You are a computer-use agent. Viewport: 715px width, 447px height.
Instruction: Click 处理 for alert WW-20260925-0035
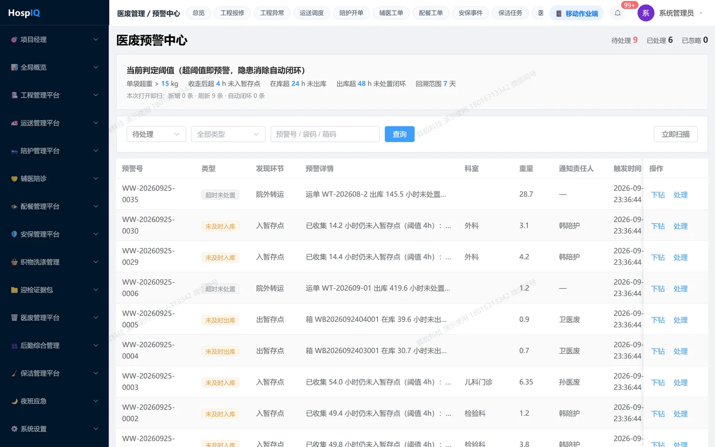pos(681,194)
